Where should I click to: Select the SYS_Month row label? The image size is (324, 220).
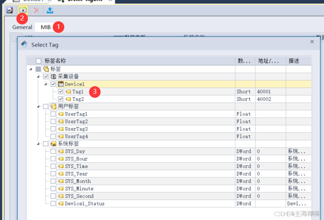click(x=78, y=181)
